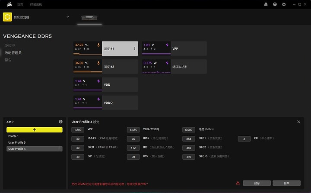
Task: Click the yellow hexagon profile icon
Action: (x=7, y=17)
